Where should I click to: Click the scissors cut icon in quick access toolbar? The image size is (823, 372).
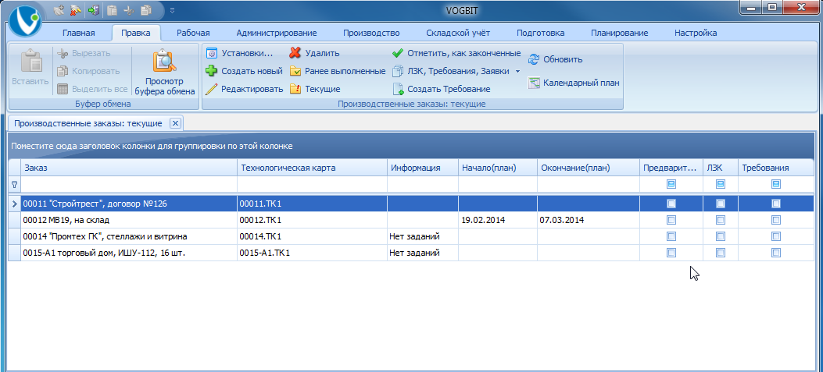129,9
